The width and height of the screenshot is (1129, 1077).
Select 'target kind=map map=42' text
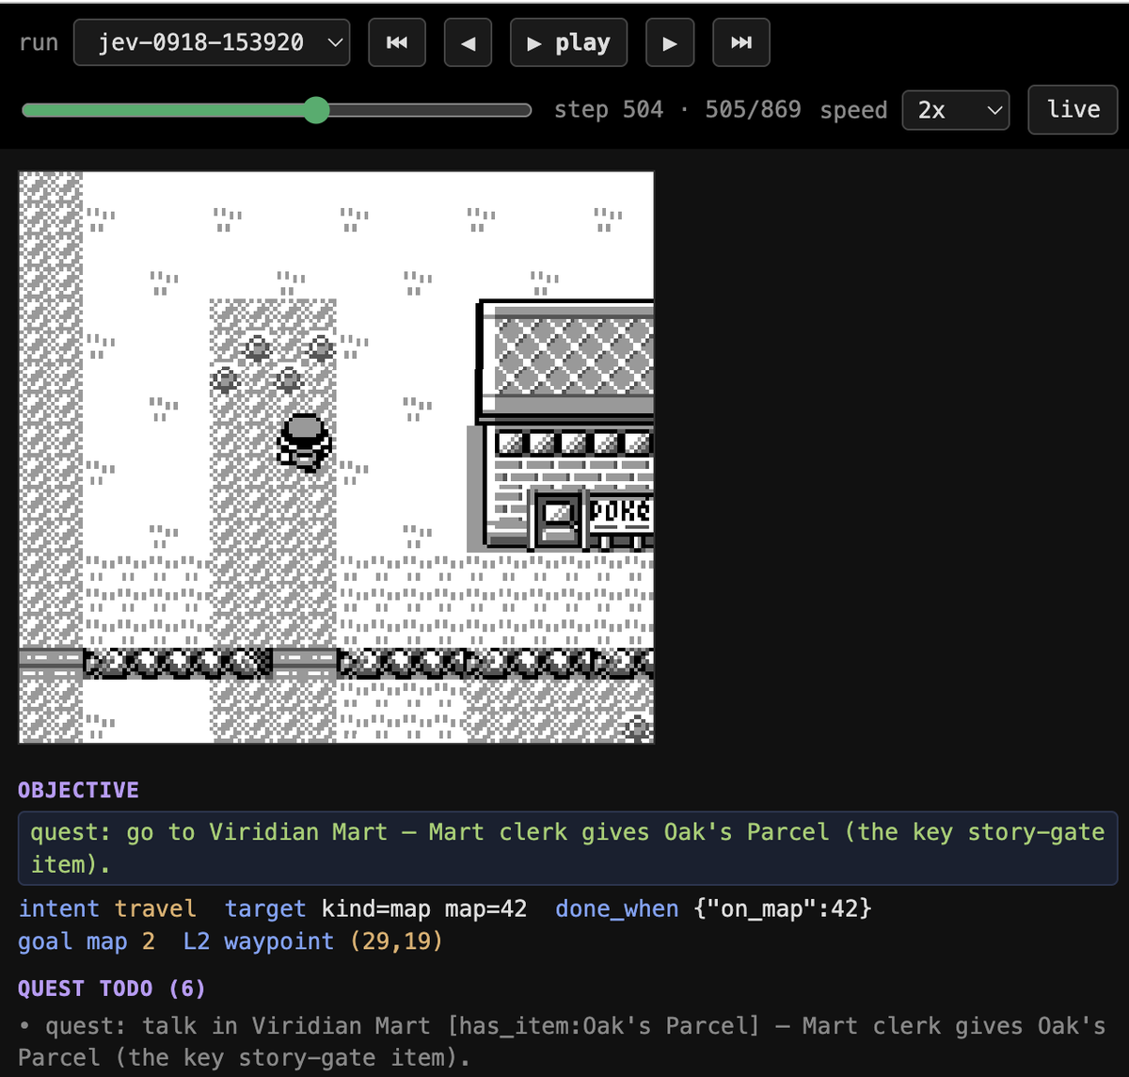pyautogui.click(x=375, y=908)
